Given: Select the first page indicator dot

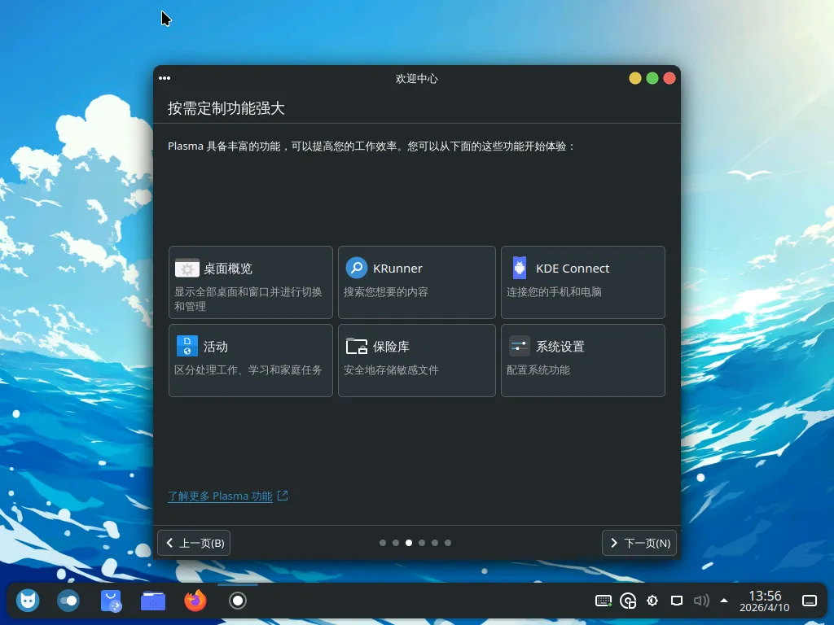Looking at the screenshot, I should [x=383, y=543].
